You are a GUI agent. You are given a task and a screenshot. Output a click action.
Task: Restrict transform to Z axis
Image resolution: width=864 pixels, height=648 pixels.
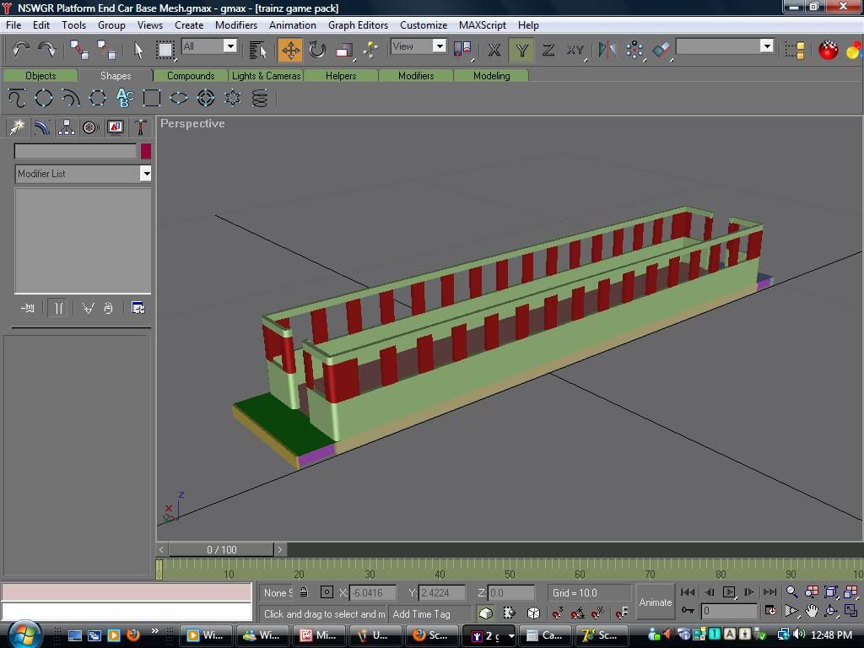548,50
